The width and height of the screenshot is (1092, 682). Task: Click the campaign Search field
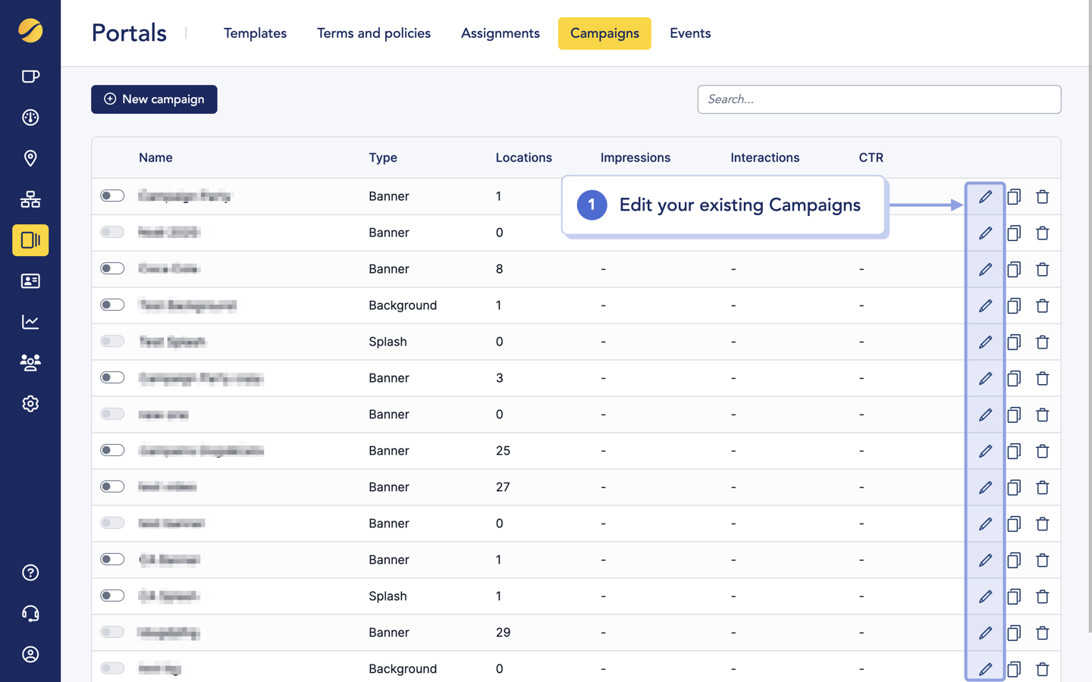pyautogui.click(x=879, y=99)
